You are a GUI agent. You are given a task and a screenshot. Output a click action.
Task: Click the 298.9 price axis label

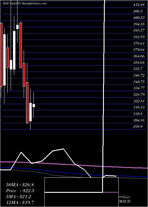click(138, 127)
